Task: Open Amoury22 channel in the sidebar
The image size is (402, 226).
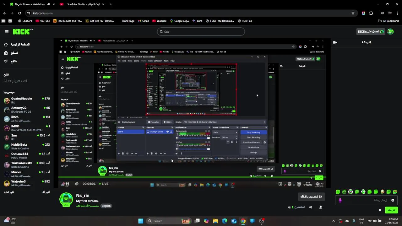Action: pyautogui.click(x=27, y=110)
